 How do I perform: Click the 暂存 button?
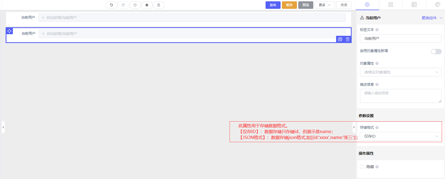289,5
